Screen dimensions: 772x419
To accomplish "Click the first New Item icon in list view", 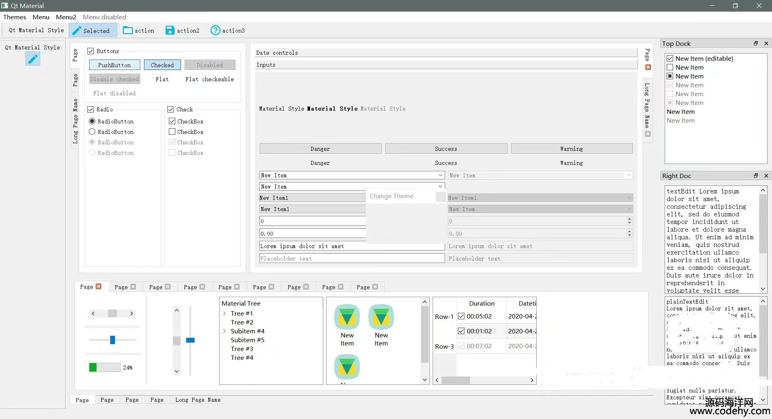I will [347, 317].
